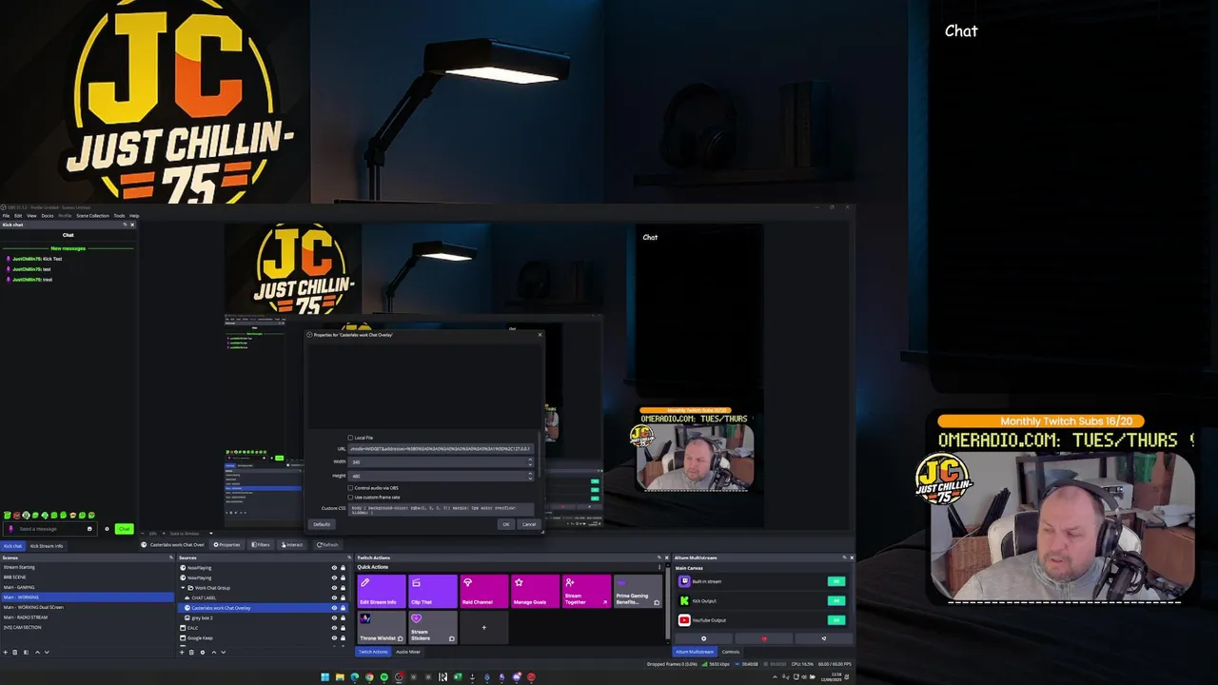The width and height of the screenshot is (1218, 685).
Task: Click the Edit Stream Info quick action
Action: point(382,591)
